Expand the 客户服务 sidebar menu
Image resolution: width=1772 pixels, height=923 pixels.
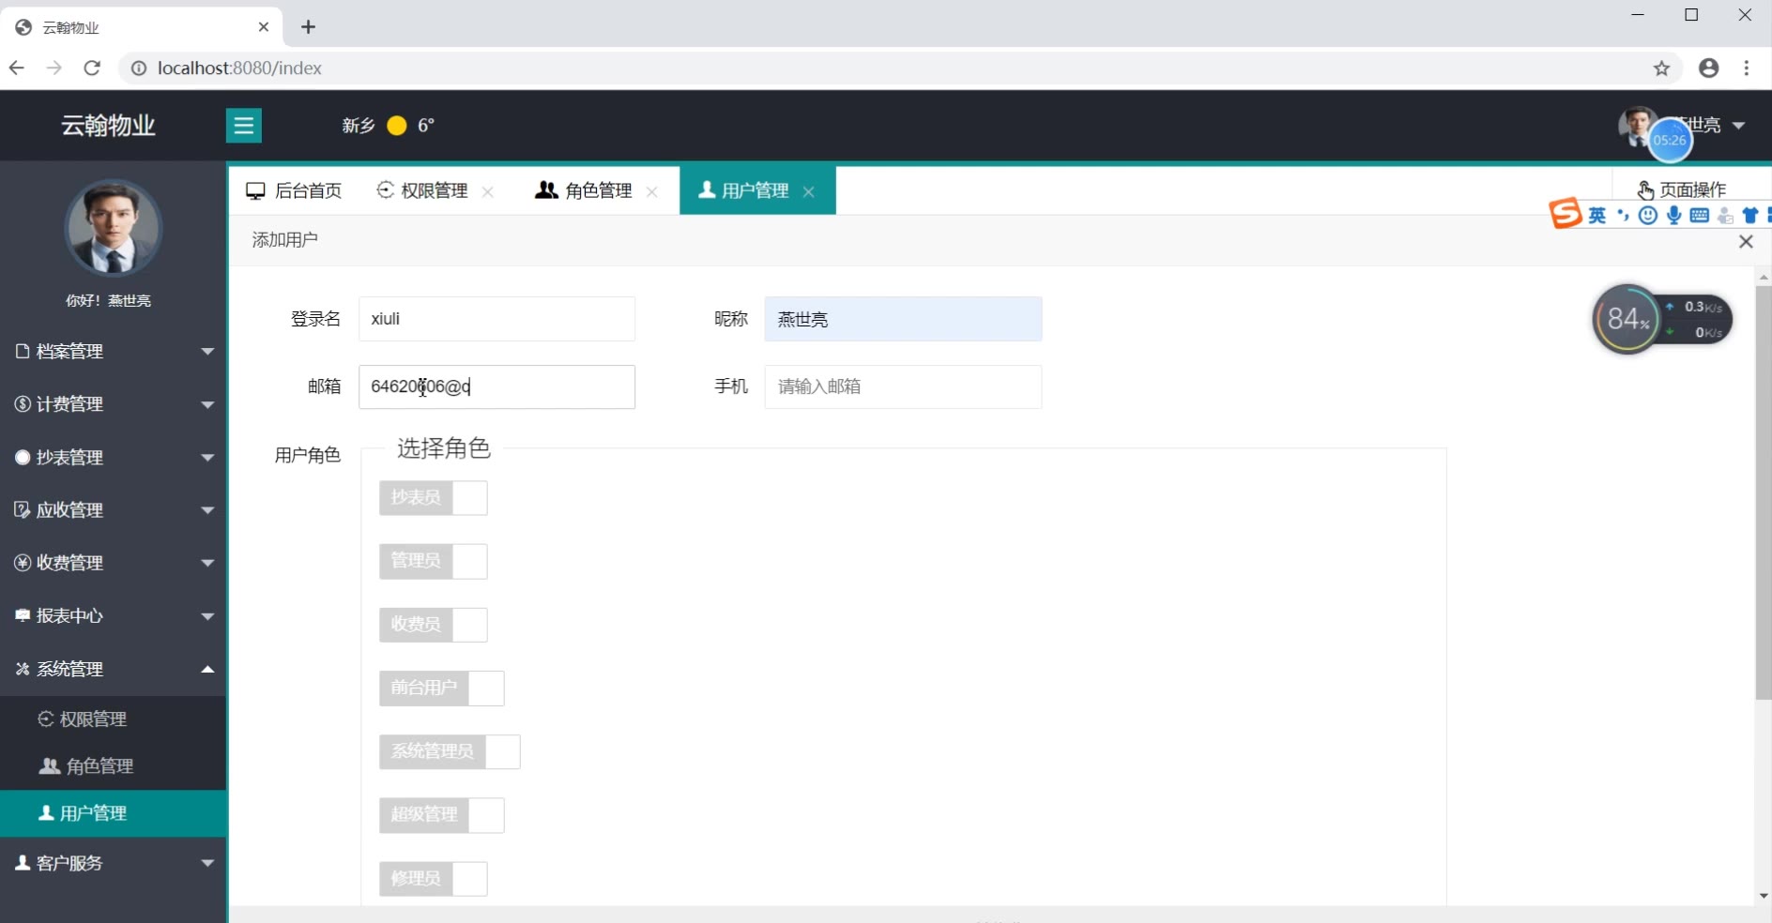(x=114, y=863)
